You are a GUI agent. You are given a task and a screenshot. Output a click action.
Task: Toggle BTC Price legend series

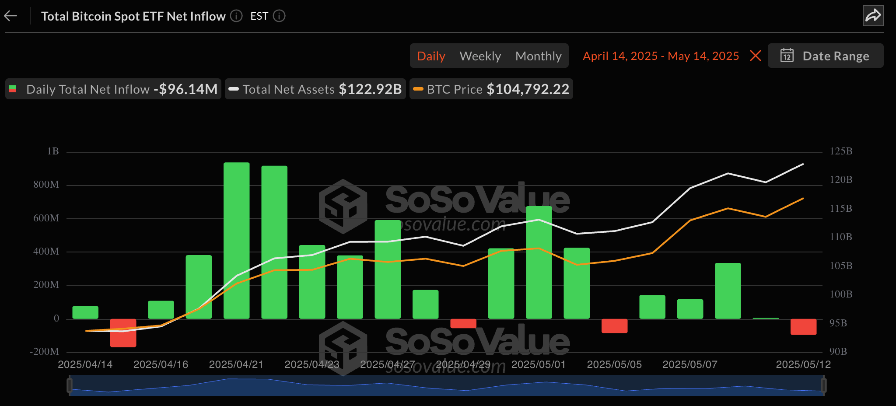[491, 89]
